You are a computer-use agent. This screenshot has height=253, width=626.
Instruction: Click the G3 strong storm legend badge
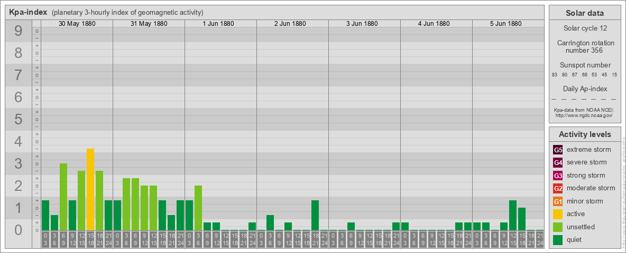[558, 176]
